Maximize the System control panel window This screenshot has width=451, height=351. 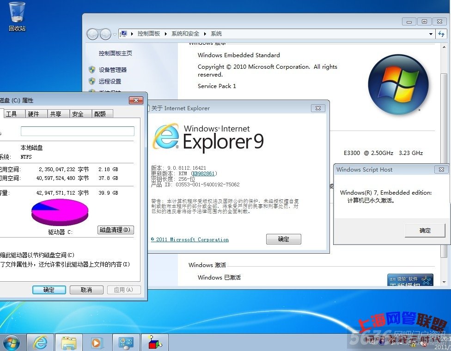click(x=424, y=22)
